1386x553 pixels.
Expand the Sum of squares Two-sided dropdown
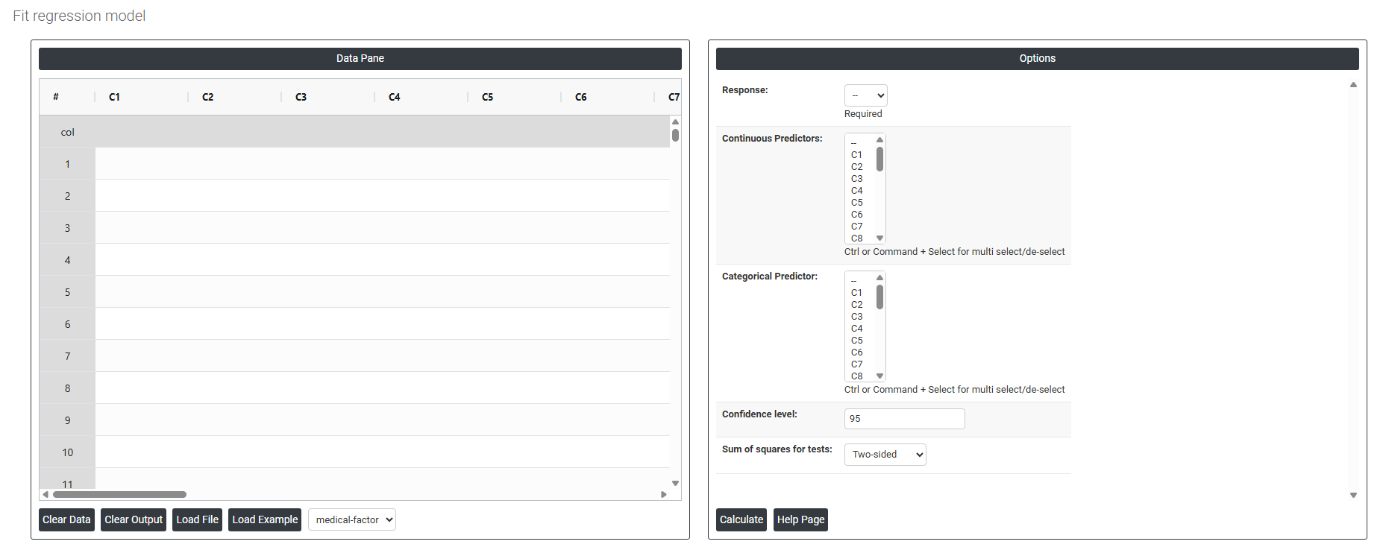[885, 455]
